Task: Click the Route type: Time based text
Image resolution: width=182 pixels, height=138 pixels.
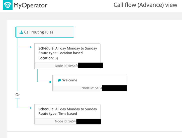Action: (x=57, y=114)
